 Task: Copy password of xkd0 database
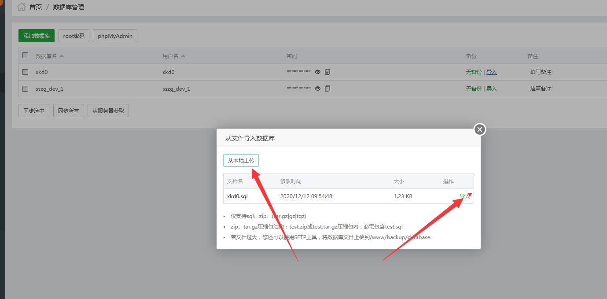(x=327, y=72)
